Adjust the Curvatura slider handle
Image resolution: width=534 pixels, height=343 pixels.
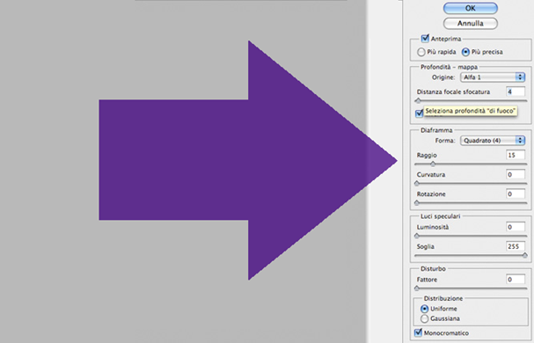[x=417, y=184]
